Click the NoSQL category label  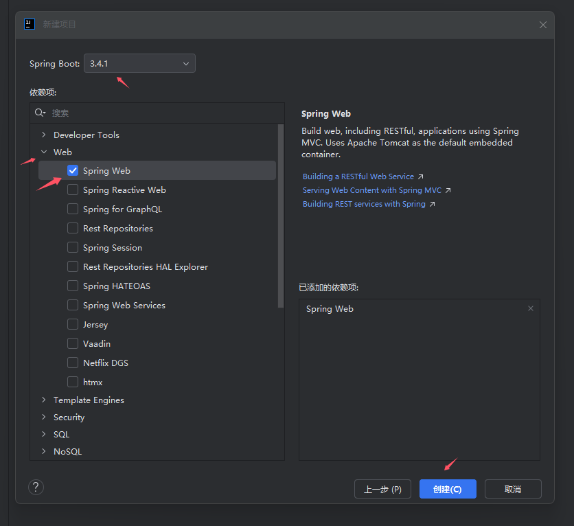pyautogui.click(x=68, y=452)
